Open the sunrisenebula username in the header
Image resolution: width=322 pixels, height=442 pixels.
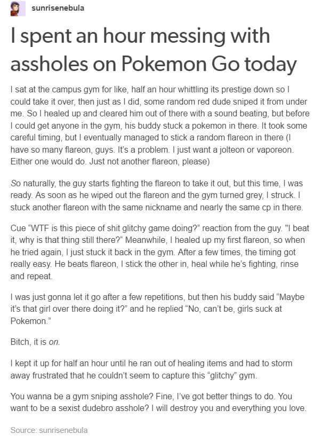click(x=58, y=9)
